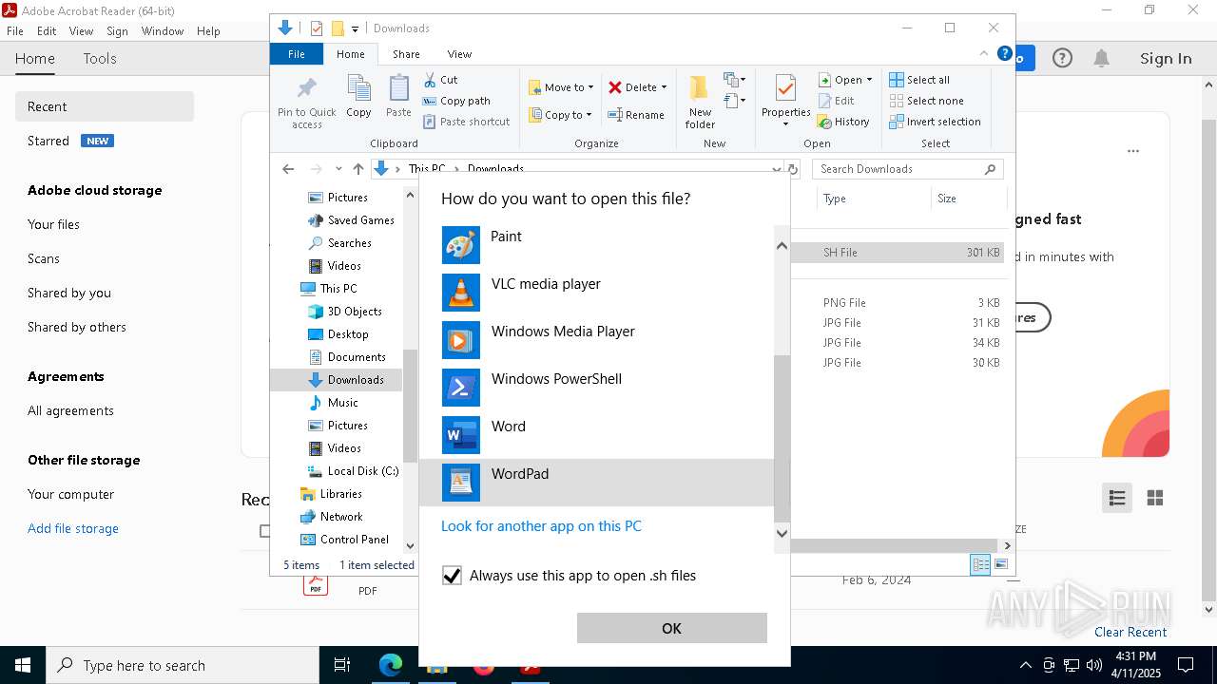This screenshot has width=1217, height=684.
Task: Switch Acrobat recent files to grid view
Action: point(1155,498)
